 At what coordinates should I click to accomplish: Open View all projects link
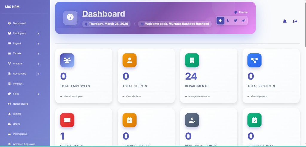257,96
